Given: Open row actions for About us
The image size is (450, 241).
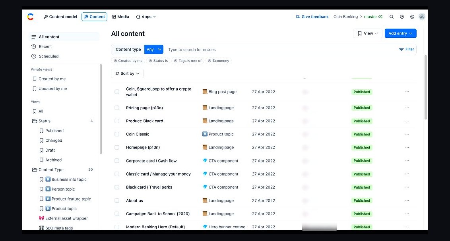Looking at the screenshot, I should pyautogui.click(x=407, y=201).
